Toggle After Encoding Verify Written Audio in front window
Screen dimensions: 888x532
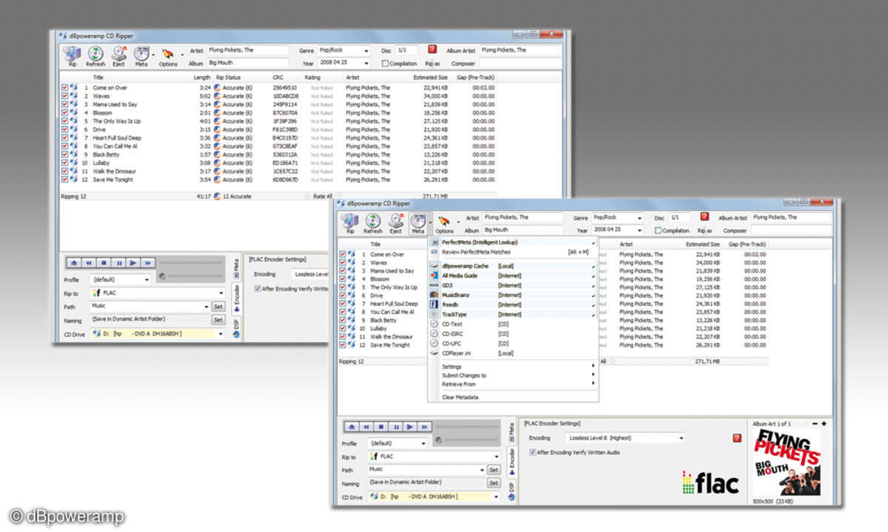(533, 452)
